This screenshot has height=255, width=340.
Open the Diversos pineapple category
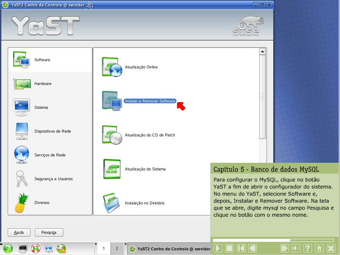pyautogui.click(x=21, y=203)
